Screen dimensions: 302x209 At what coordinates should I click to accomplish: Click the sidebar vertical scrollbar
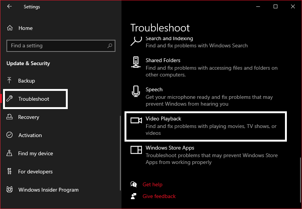120,153
